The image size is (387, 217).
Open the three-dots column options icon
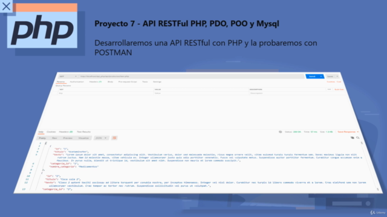pos(329,90)
